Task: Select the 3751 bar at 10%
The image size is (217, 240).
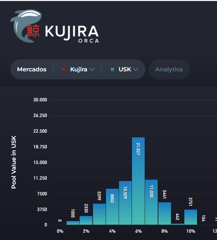Action: [x=191, y=217]
